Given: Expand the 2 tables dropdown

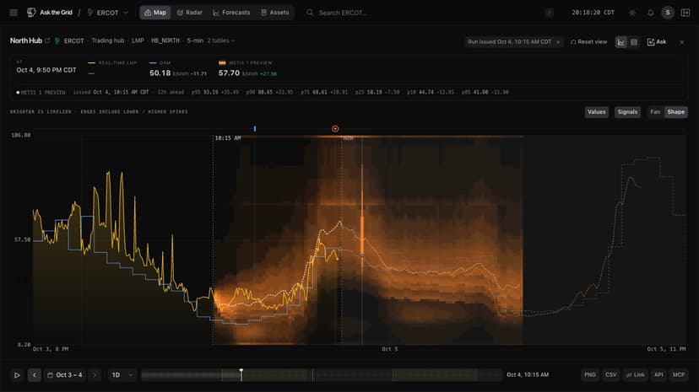Looking at the screenshot, I should point(220,40).
